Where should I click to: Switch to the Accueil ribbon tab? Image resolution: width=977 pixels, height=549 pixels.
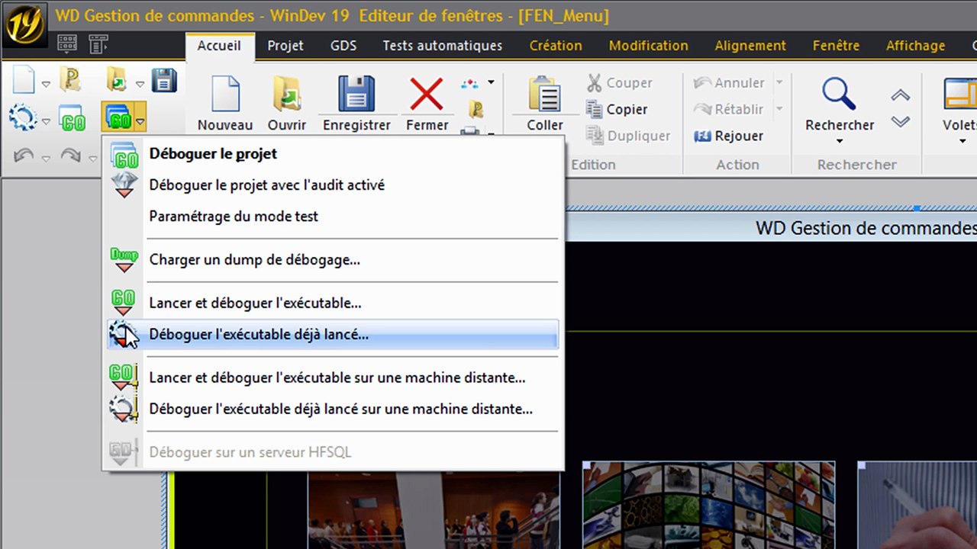coord(219,46)
